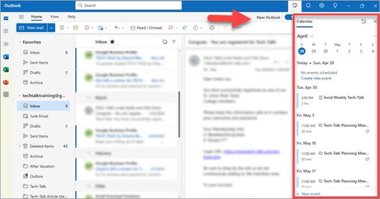
Task: Click the Flag icon in ribbon
Action: click(x=171, y=28)
